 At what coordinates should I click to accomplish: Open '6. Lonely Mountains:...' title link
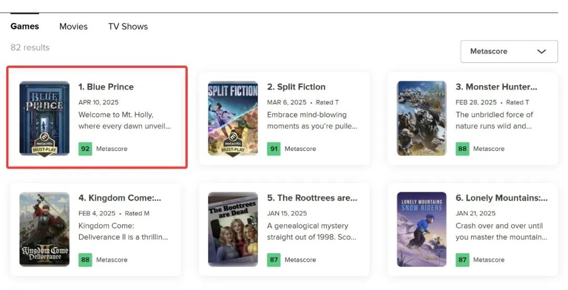502,198
